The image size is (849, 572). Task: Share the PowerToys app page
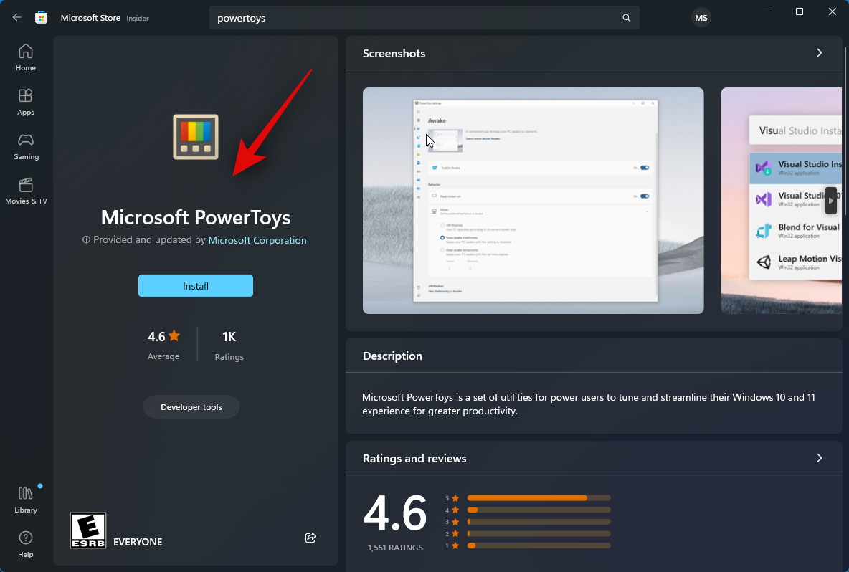pos(310,537)
